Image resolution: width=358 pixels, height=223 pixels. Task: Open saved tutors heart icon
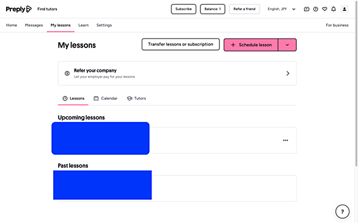(324, 9)
